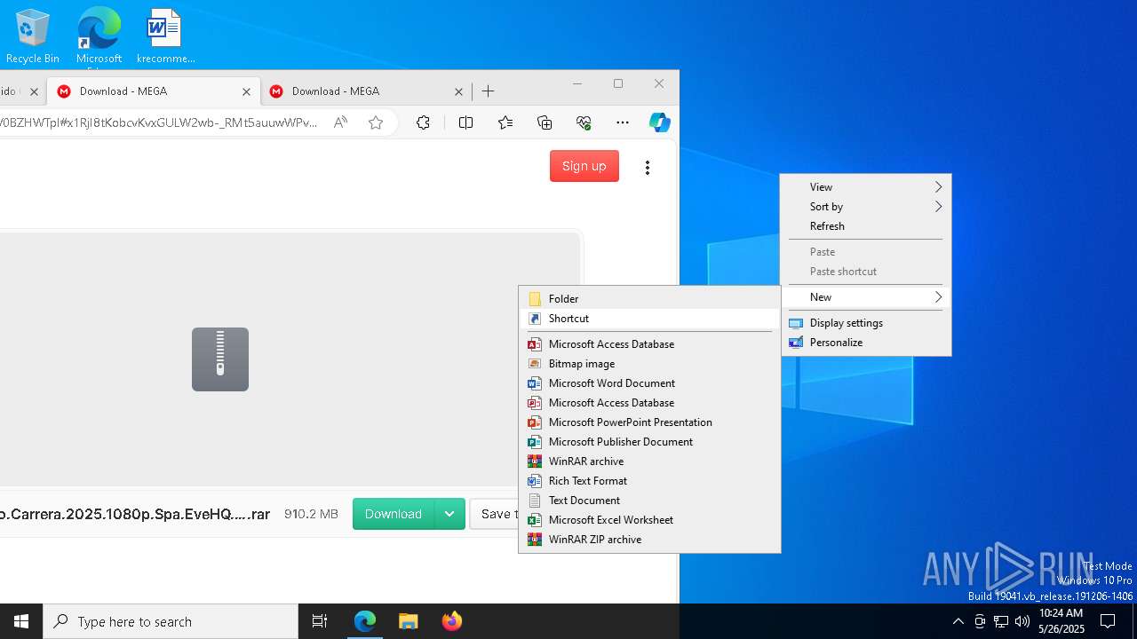The image size is (1137, 639).
Task: Open the Microsoft Edge desktop shortcut
Action: coord(99,36)
